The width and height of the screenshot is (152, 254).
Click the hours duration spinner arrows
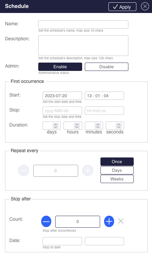[77, 126]
